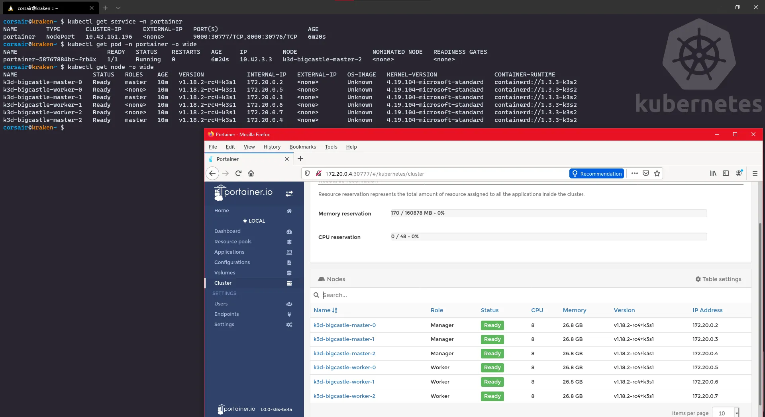The image size is (765, 417).
Task: Click the Firefox home icon
Action: pyautogui.click(x=251, y=173)
